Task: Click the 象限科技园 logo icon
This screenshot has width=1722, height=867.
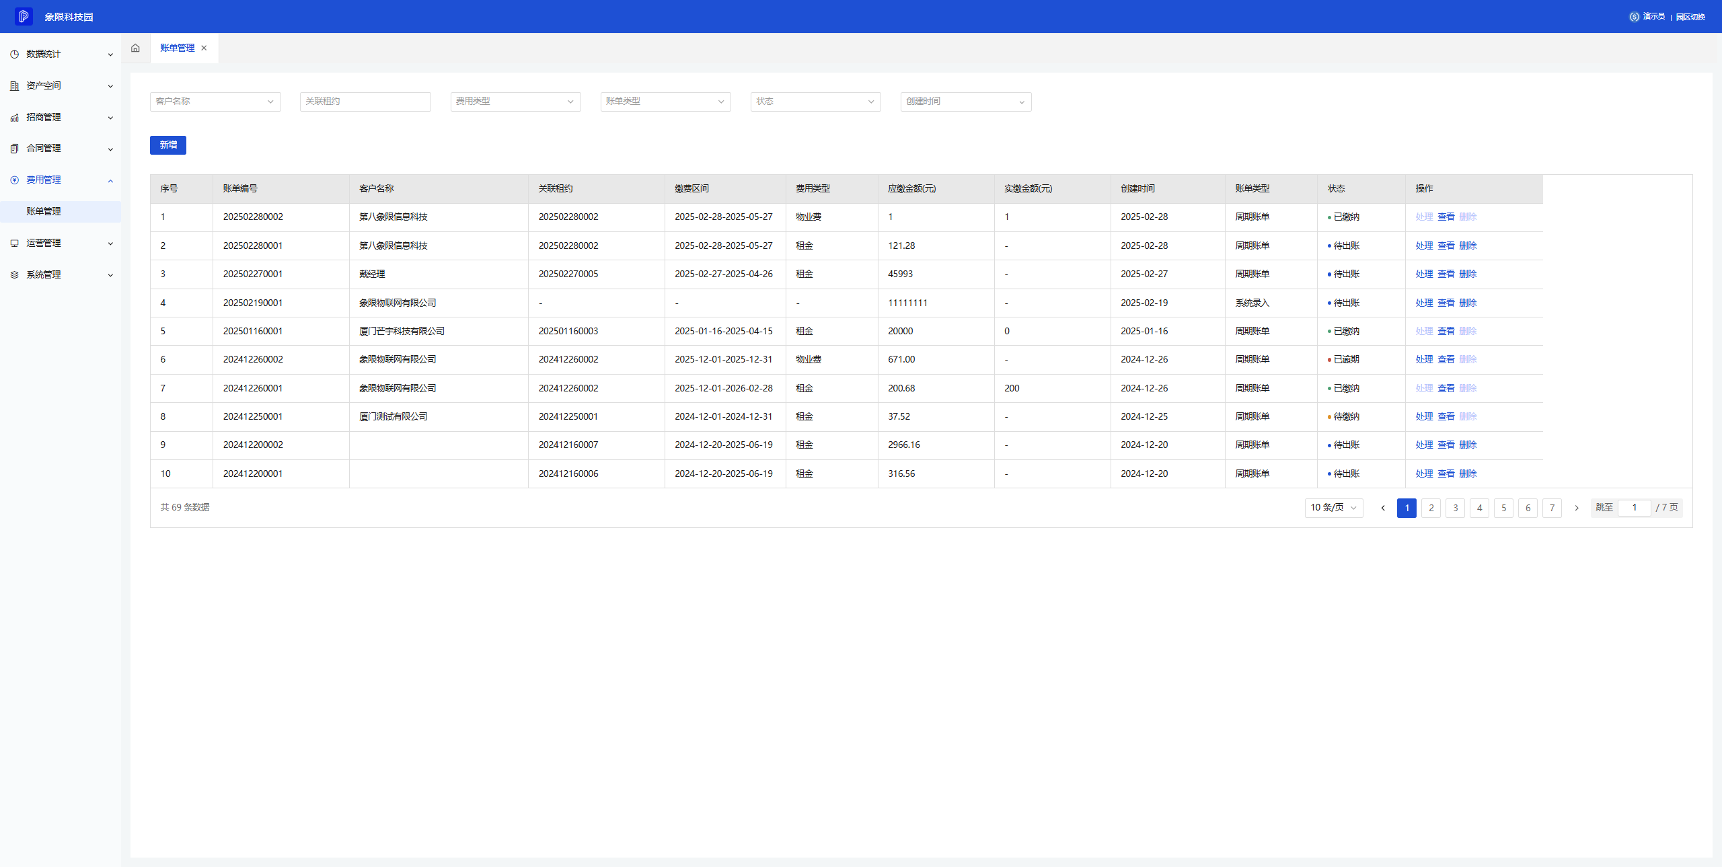Action: [x=24, y=16]
